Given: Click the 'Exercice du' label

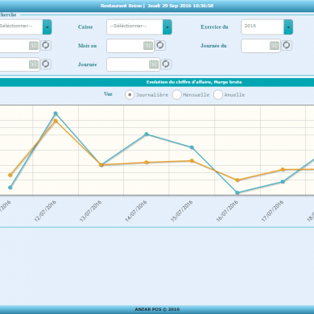Looking at the screenshot, I should point(214,27).
